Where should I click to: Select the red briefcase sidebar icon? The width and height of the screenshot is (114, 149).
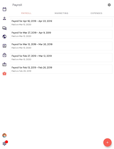(x=4, y=74)
